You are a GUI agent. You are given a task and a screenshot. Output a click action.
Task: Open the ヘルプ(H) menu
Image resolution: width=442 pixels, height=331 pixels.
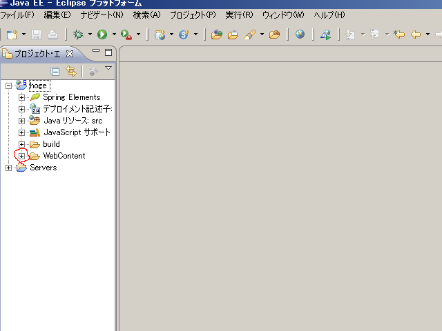coord(329,15)
